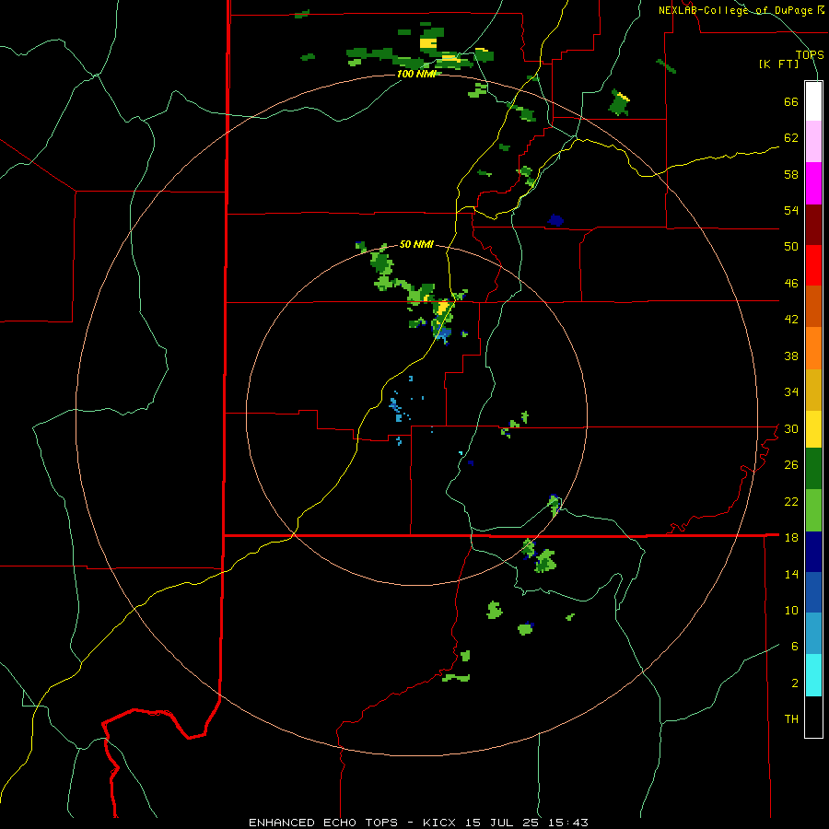Click the dark green legend swatch
The width and height of the screenshot is (829, 829).
813,469
